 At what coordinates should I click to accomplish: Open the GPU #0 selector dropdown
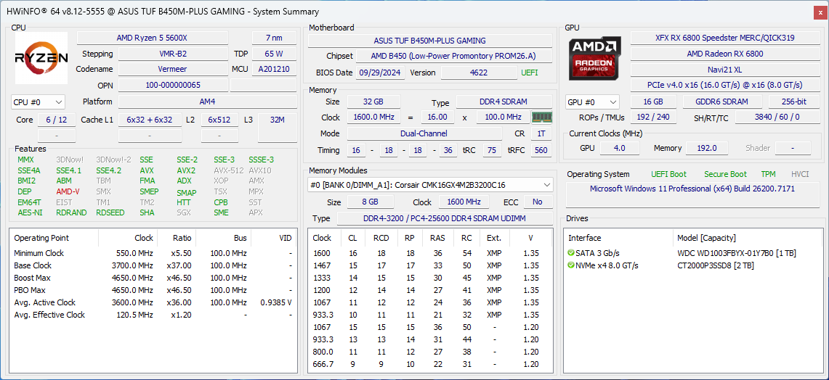592,102
